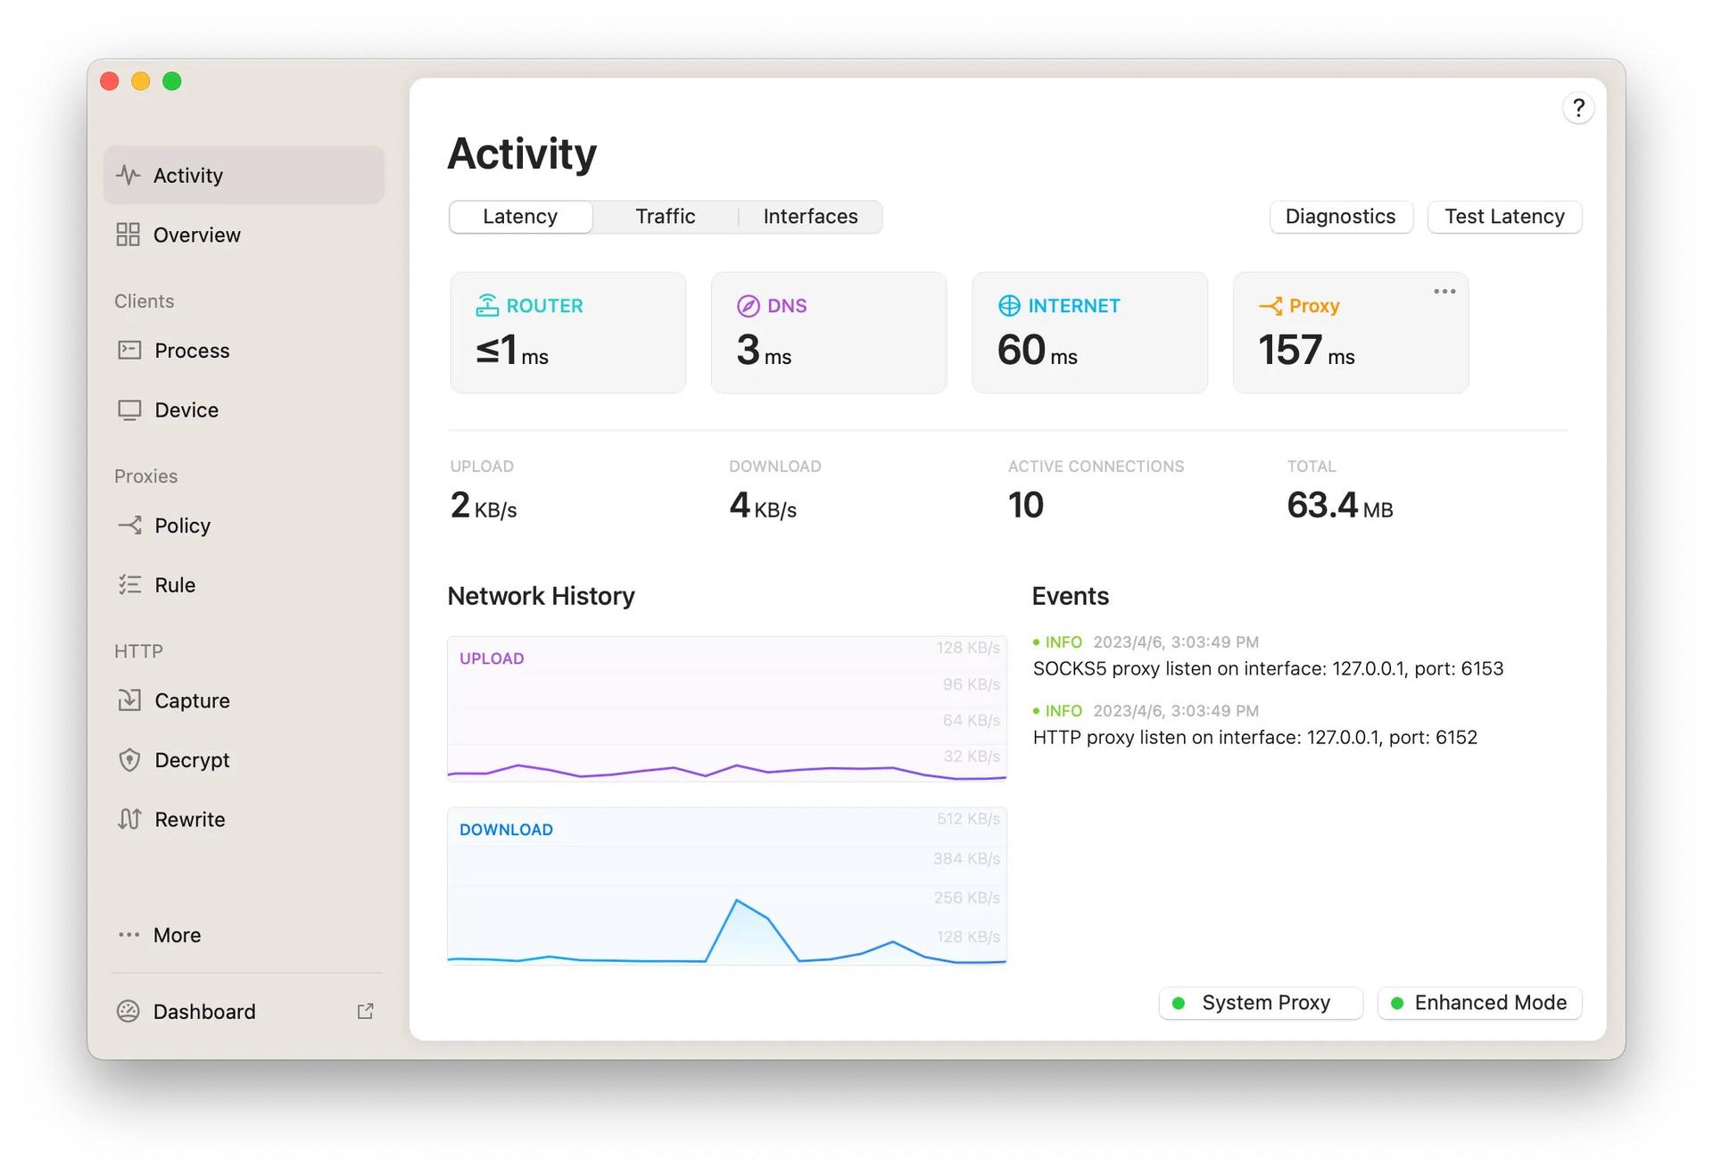Image resolution: width=1713 pixels, height=1175 pixels.
Task: Click the Download network history graph
Action: pyautogui.click(x=726, y=886)
